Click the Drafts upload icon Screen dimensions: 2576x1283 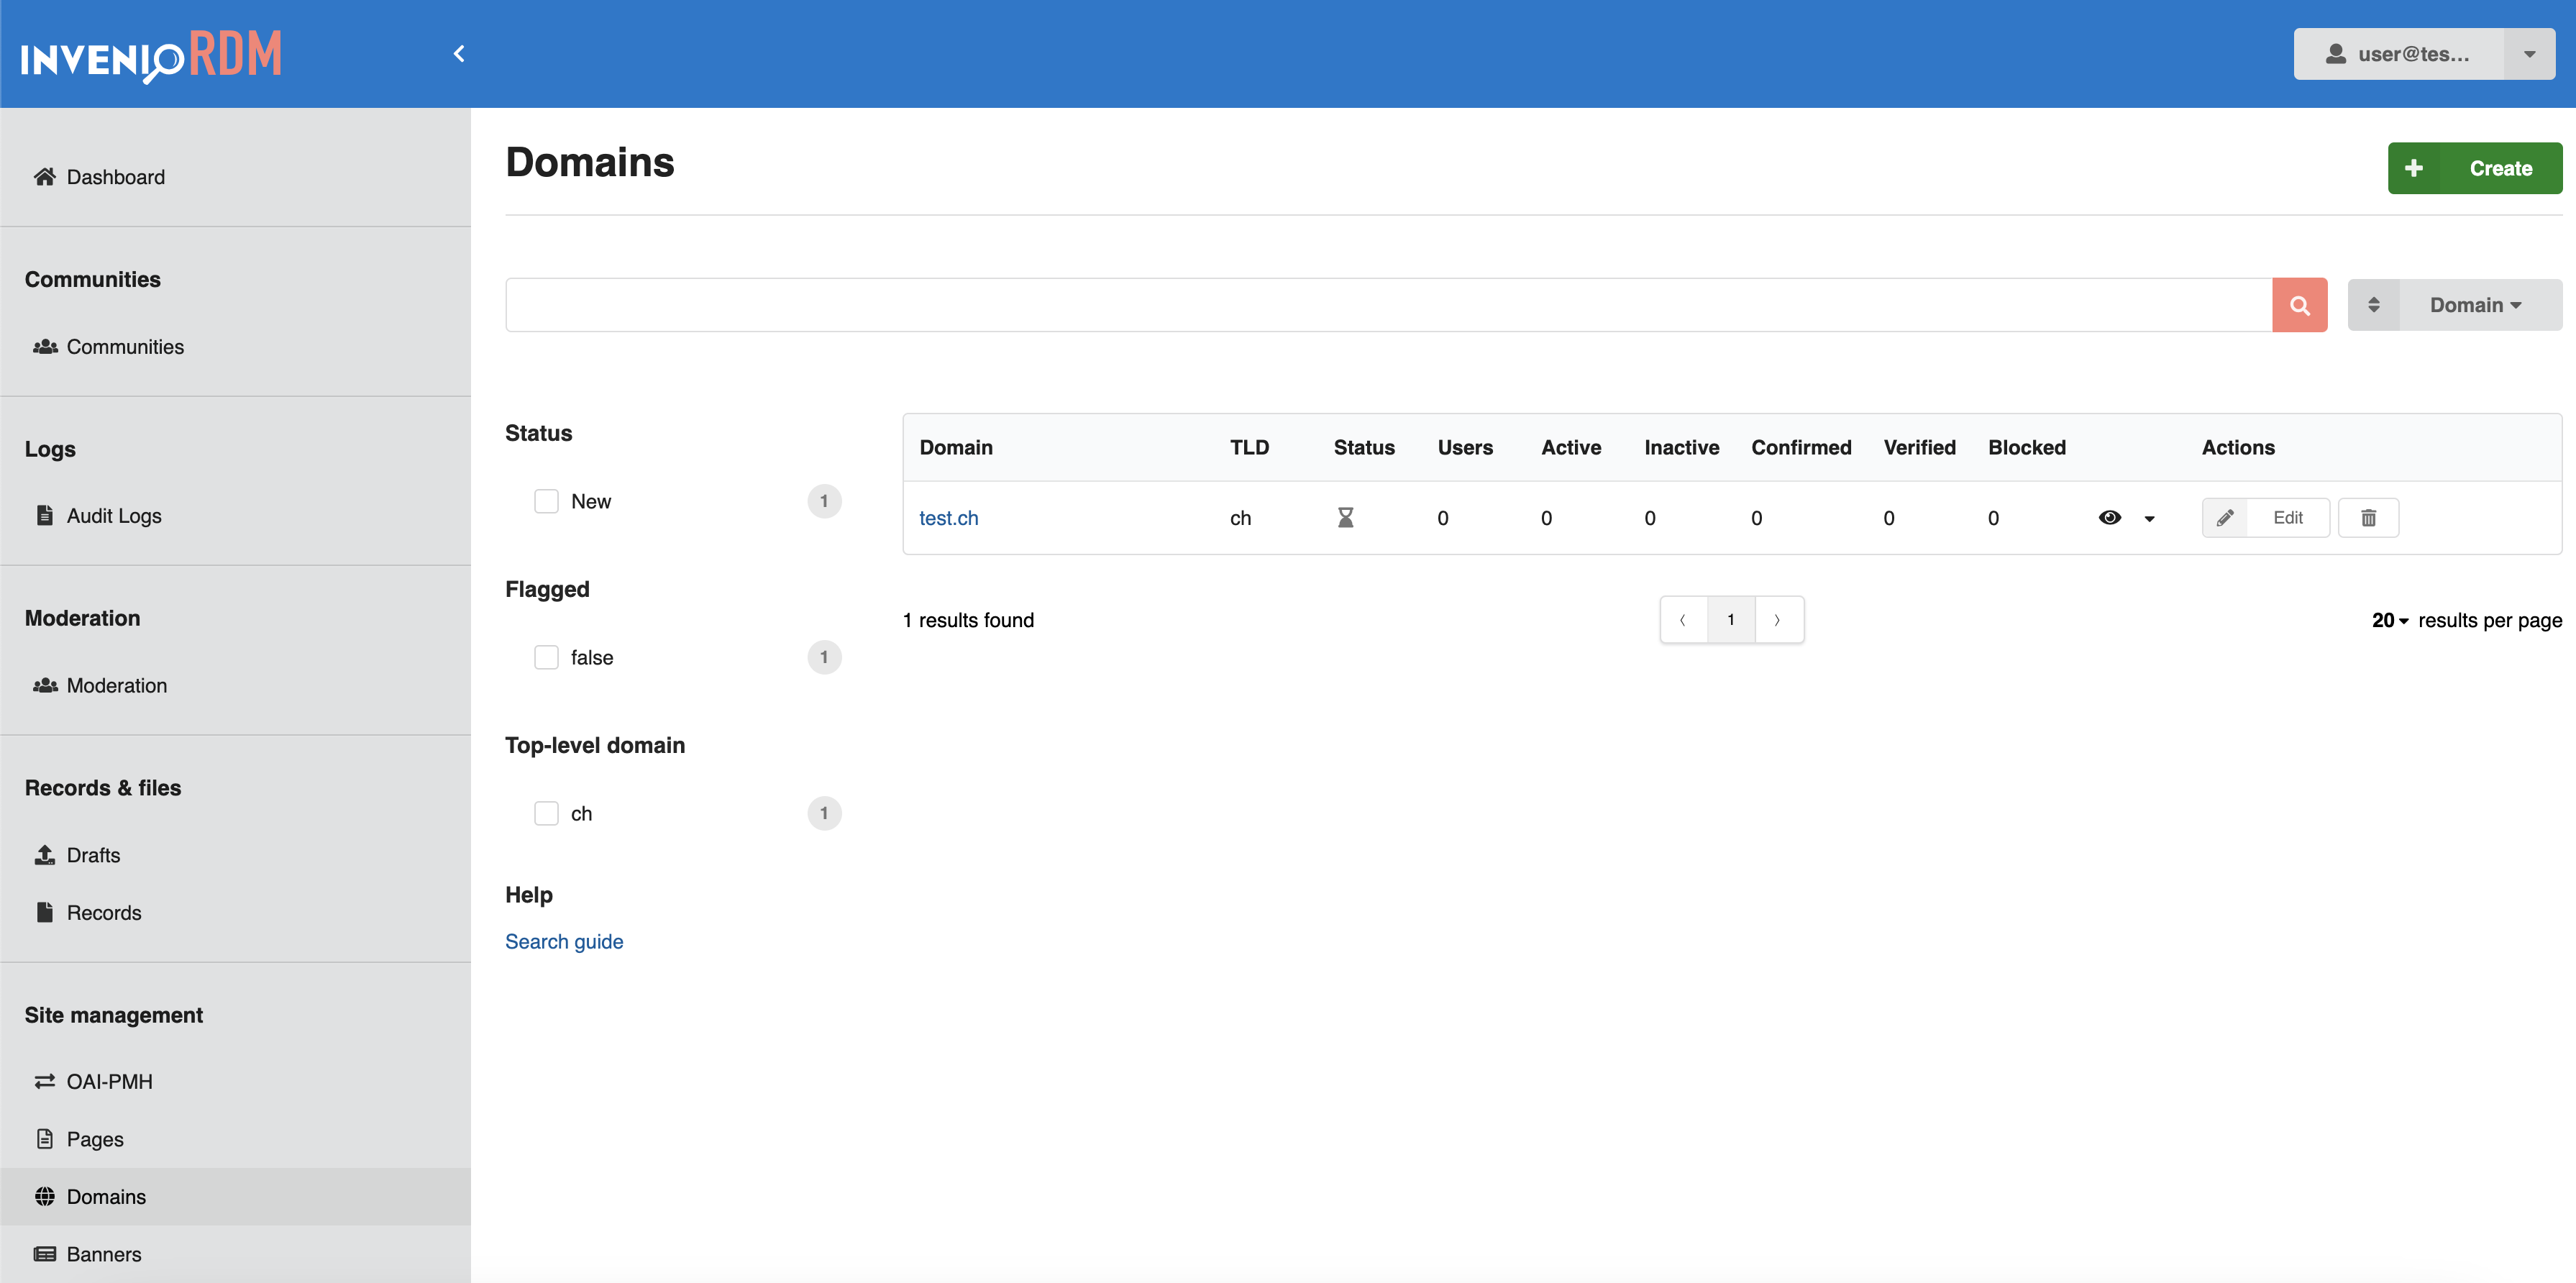44,855
